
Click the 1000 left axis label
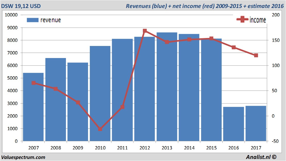tap(12, 128)
